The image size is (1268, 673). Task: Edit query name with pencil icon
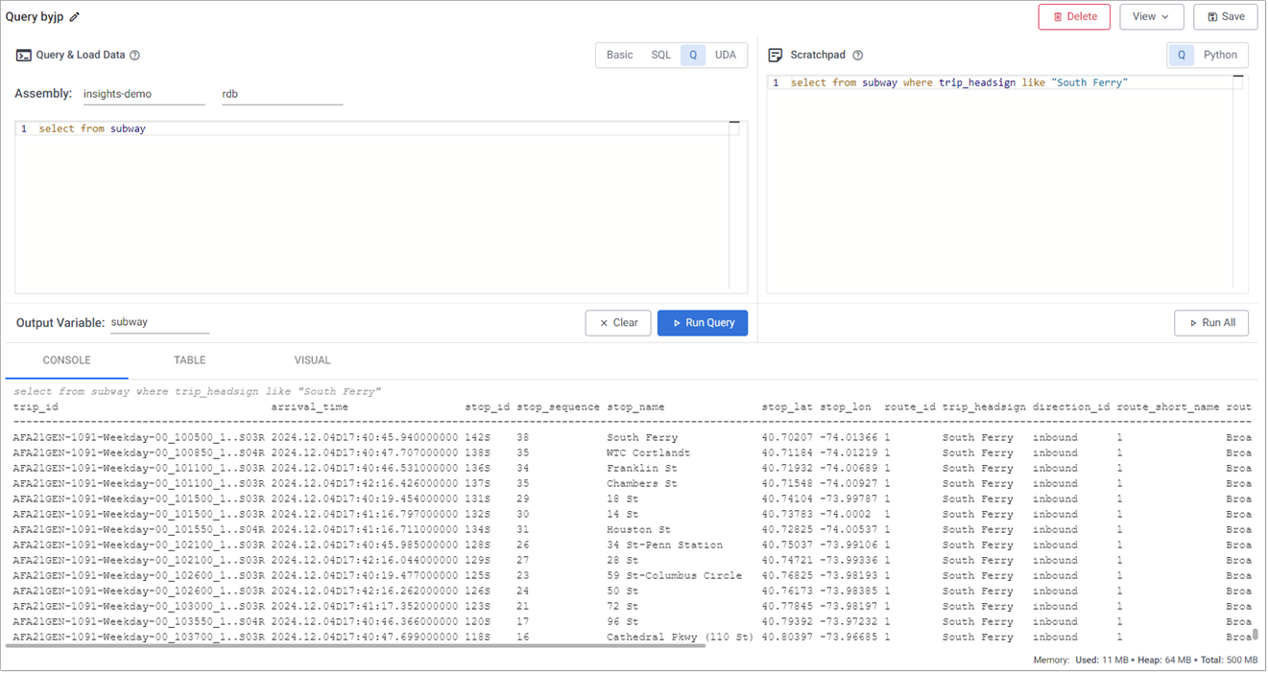point(75,17)
